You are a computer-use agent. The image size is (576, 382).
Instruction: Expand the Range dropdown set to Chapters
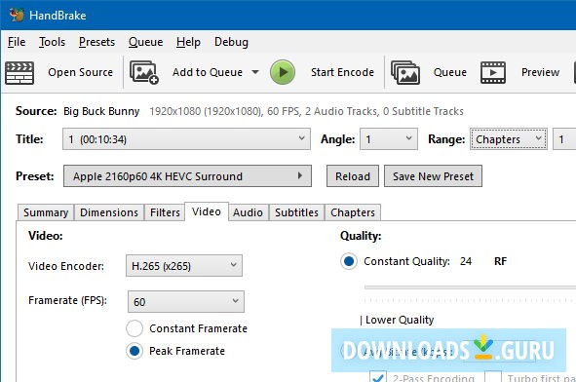pos(509,138)
